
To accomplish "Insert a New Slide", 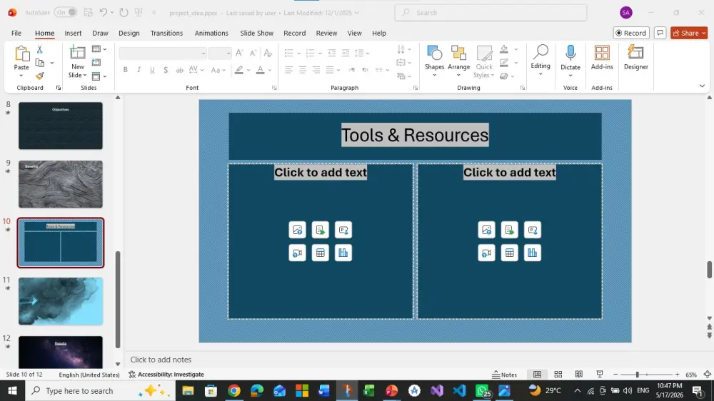I will 77,62.
